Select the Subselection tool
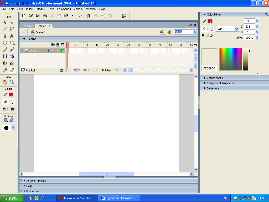 coord(12,22)
